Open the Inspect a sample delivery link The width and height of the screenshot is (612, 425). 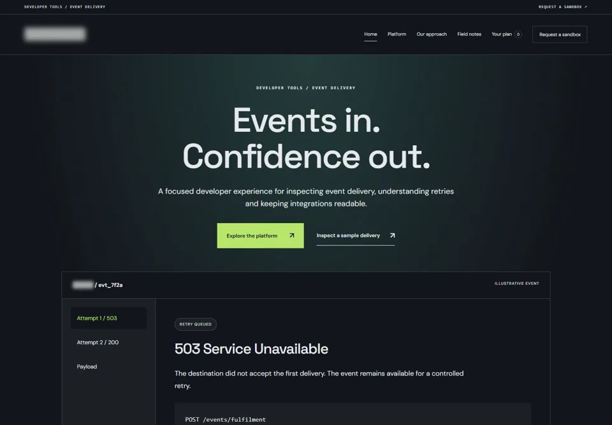pos(356,235)
